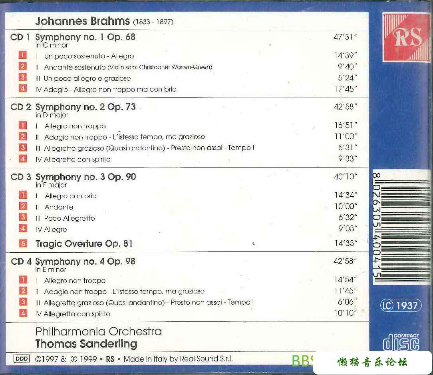Click track 1 red box under Symphony no. 1
This screenshot has height=375, width=433.
click(x=23, y=55)
